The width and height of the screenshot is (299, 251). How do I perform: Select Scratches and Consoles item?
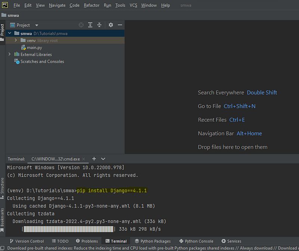tap(42, 62)
